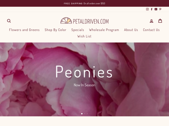Select the first slideshow dot
This screenshot has height=126, width=169.
coord(82,114)
